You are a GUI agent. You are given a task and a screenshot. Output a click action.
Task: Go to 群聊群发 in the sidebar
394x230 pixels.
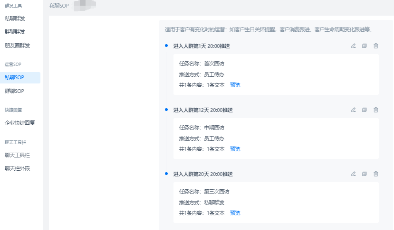[x=14, y=32]
